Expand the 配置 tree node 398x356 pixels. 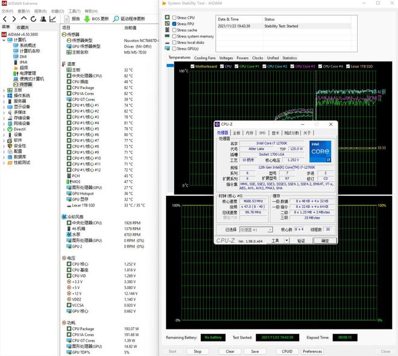(4, 151)
